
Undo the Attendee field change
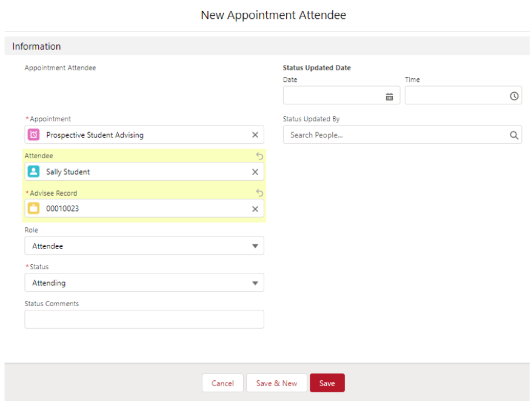[259, 156]
